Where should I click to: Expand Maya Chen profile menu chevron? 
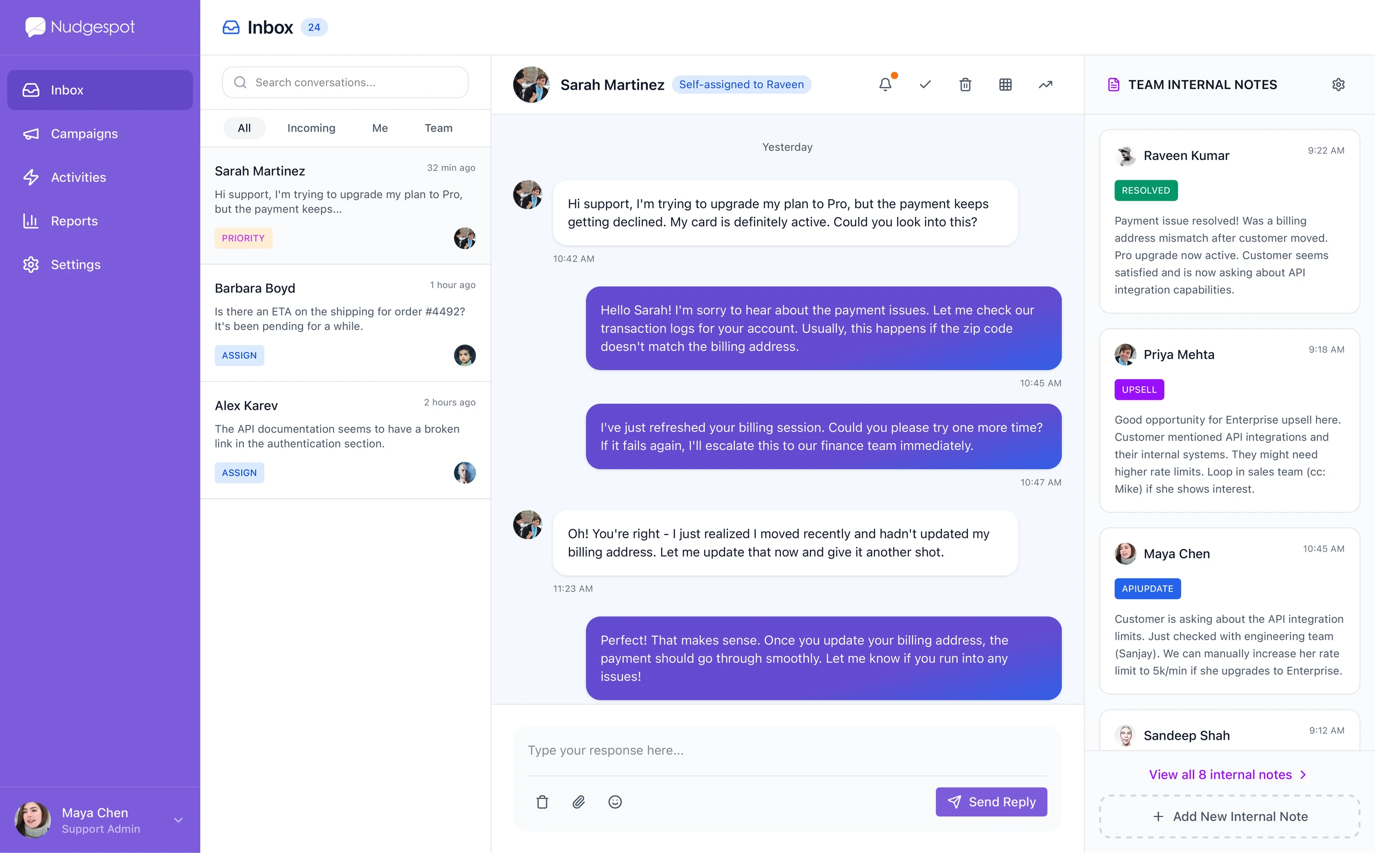178,820
